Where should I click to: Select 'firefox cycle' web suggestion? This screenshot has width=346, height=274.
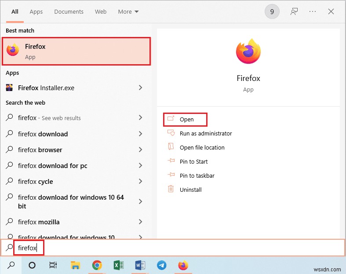tap(35, 182)
